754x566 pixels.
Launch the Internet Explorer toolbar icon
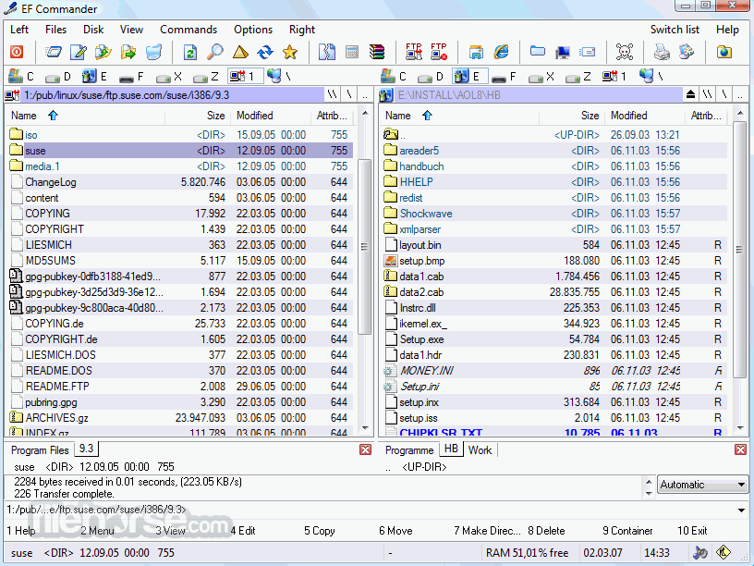click(501, 52)
